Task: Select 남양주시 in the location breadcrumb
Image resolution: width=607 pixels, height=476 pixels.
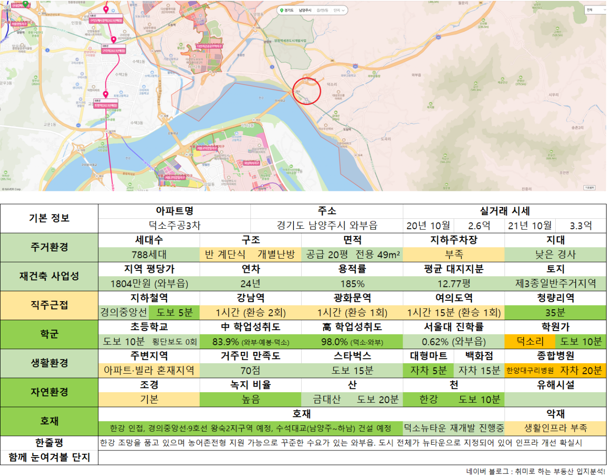Action: pos(305,10)
